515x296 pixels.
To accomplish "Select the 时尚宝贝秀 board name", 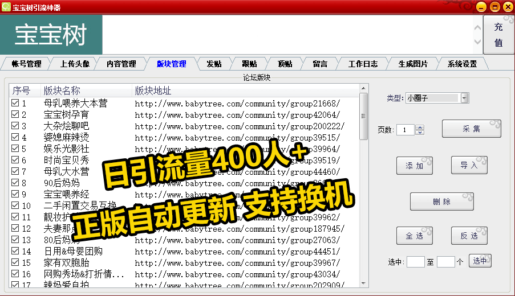I will click(x=66, y=161).
